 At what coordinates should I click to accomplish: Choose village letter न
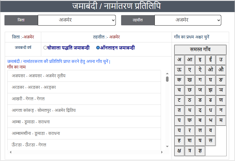(x=221, y=110)
